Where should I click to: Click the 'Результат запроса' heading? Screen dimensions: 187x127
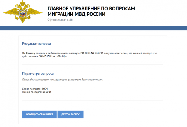coord(37,44)
